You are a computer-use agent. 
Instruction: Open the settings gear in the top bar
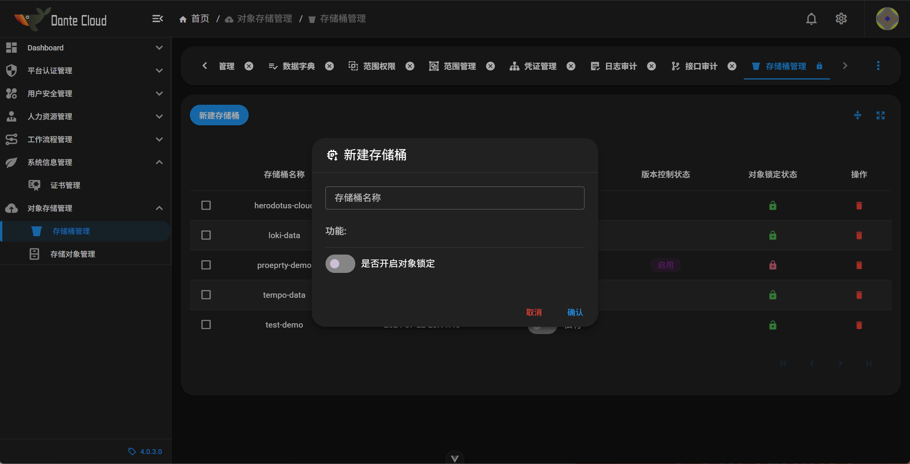[841, 18]
